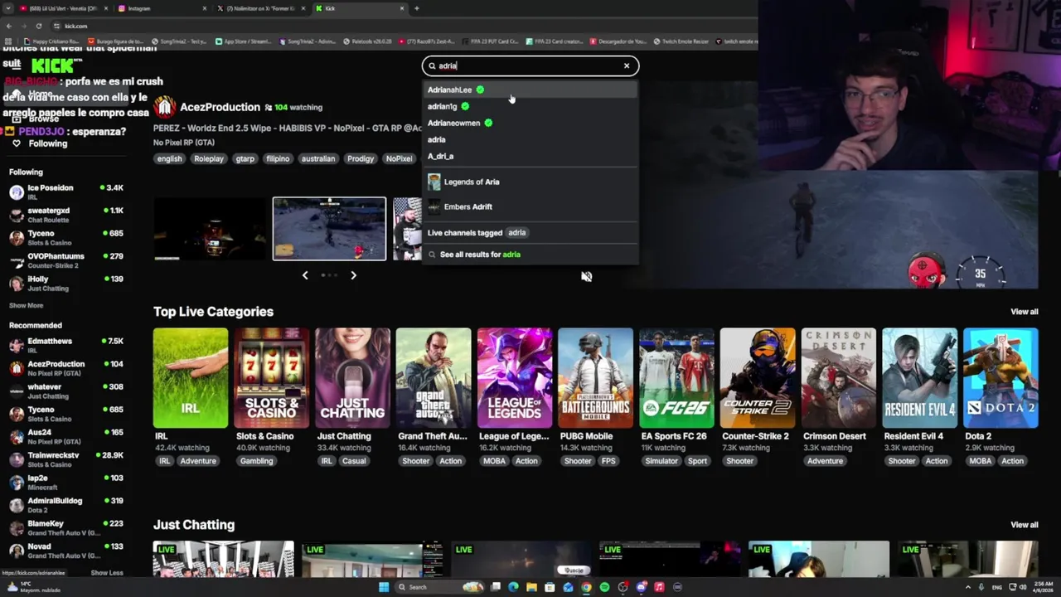Screen dimensions: 1061x597
Task: Open AcezProduction channel name
Action: [220, 107]
